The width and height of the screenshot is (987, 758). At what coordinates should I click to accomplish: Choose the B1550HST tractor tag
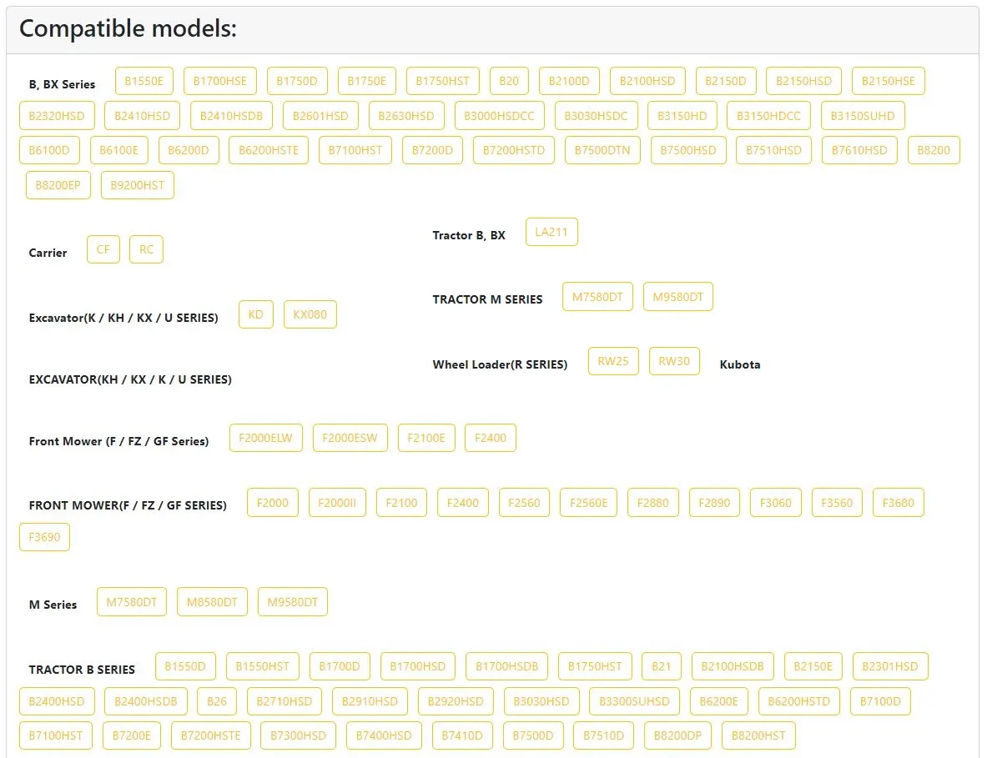(x=262, y=666)
